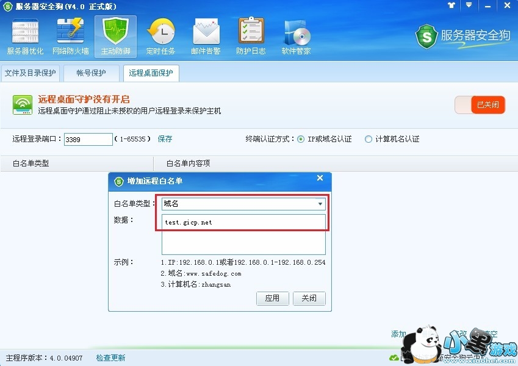Click the 检查更新 check update link

tap(110, 357)
